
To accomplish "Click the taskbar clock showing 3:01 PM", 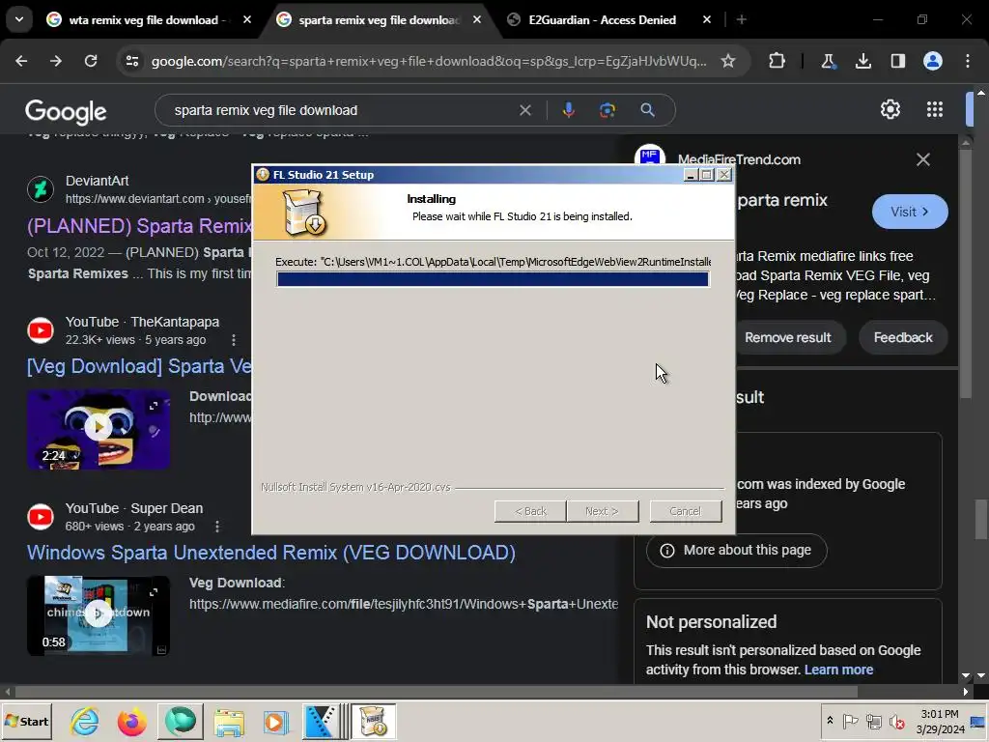I will click(x=940, y=721).
